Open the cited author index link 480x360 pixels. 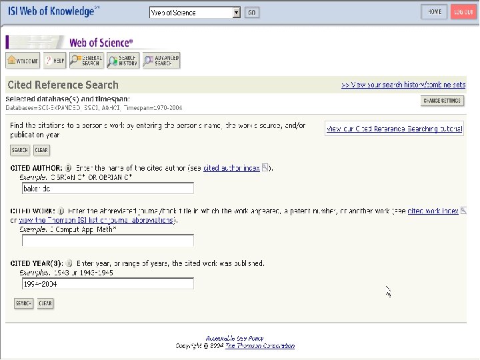231,168
